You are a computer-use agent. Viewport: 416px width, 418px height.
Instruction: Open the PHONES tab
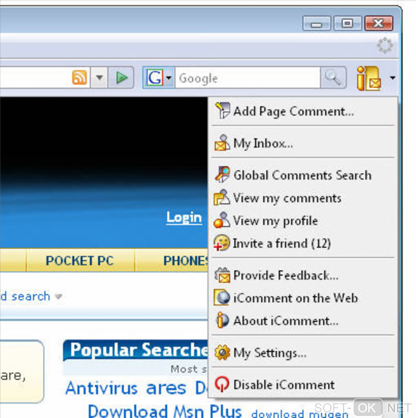172,261
